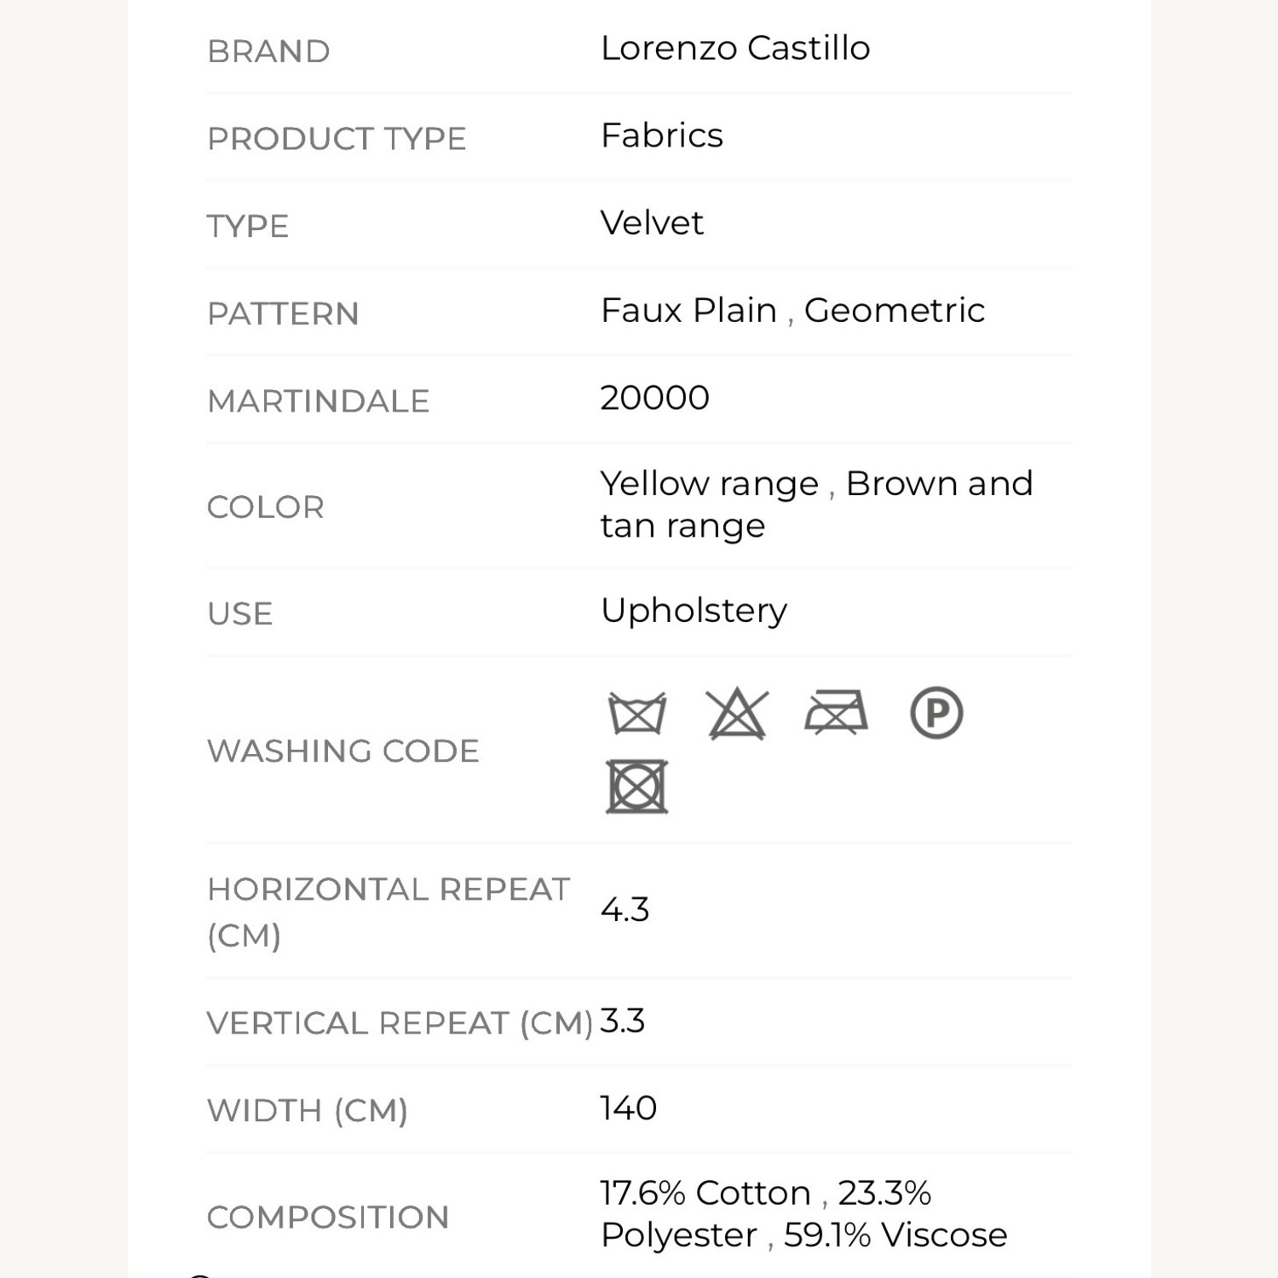Click the BRAND row label
This screenshot has height=1278, width=1278.
(x=268, y=52)
